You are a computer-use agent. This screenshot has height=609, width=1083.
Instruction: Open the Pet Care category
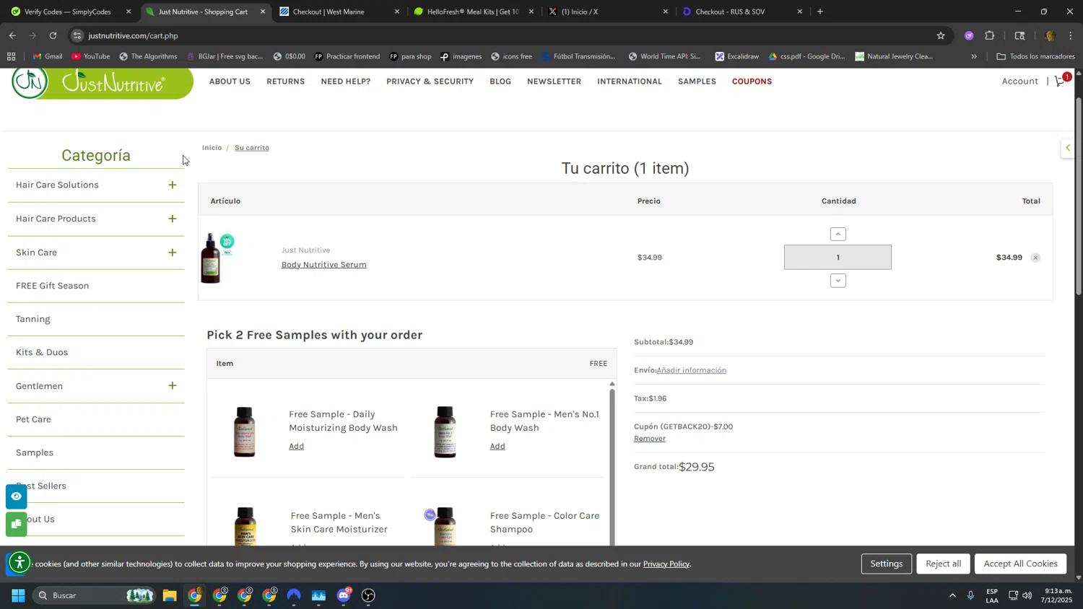(x=33, y=419)
